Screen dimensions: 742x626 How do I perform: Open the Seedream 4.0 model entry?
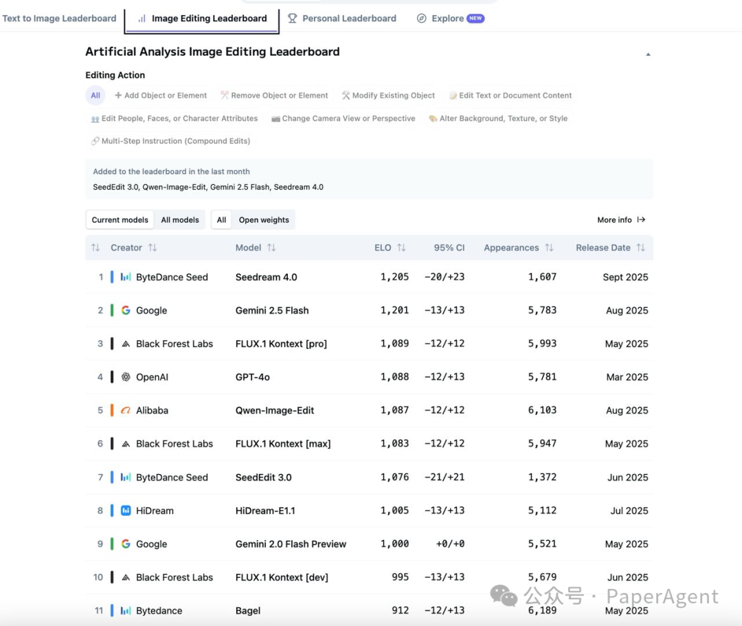tap(266, 278)
